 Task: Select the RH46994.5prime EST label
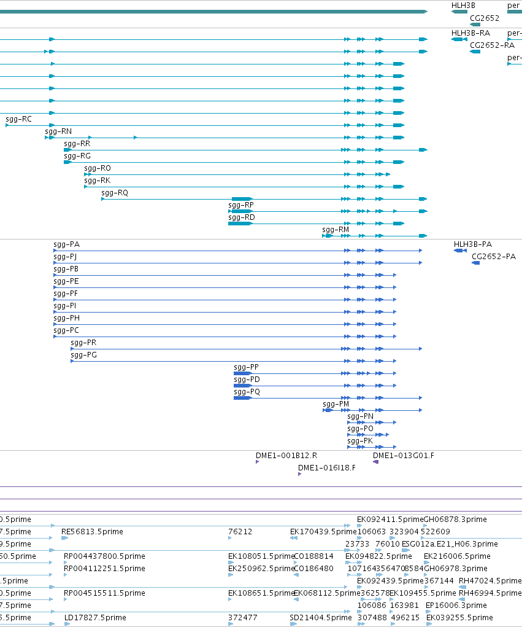click(490, 593)
